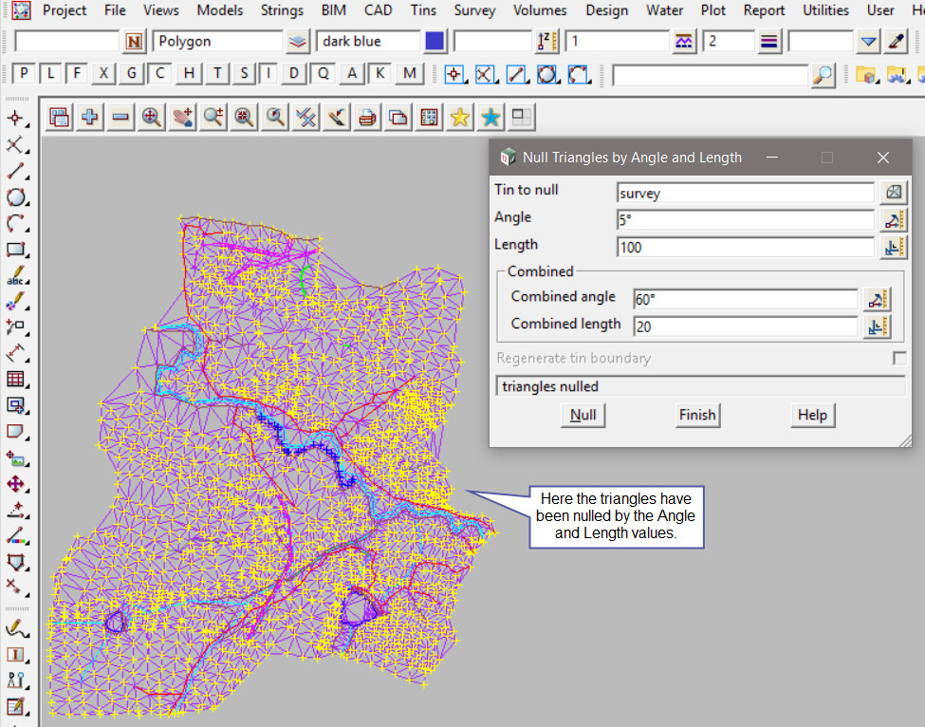
Task: Open the Survey menu
Action: click(474, 10)
